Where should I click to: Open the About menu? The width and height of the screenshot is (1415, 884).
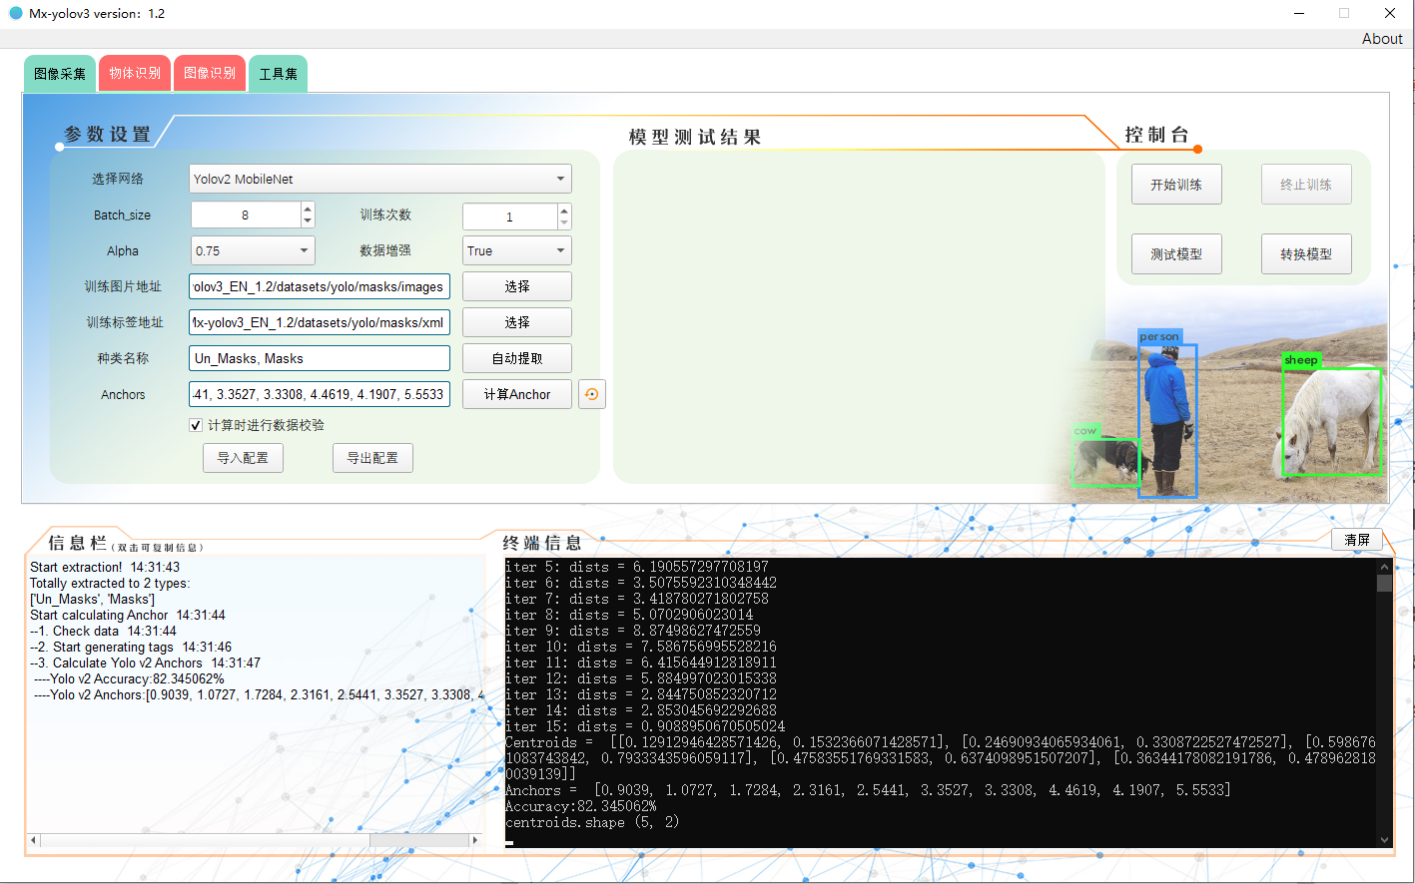click(x=1382, y=39)
